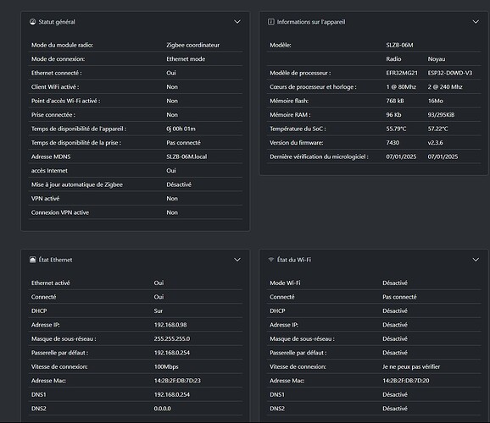Viewport: 490px width, 423px height.
Task: Collapse the État du Wi-Fi chevron
Action: (476, 260)
